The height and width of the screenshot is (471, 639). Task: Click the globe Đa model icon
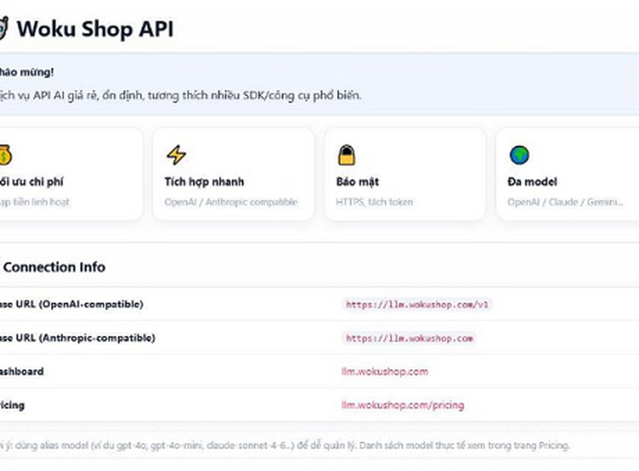[519, 155]
